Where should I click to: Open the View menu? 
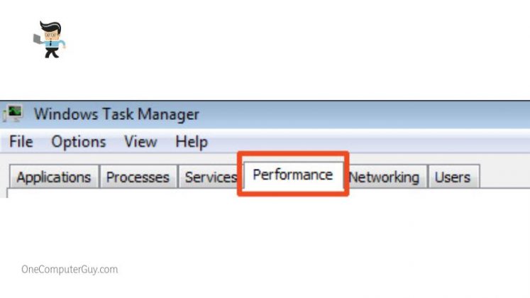pyautogui.click(x=140, y=142)
